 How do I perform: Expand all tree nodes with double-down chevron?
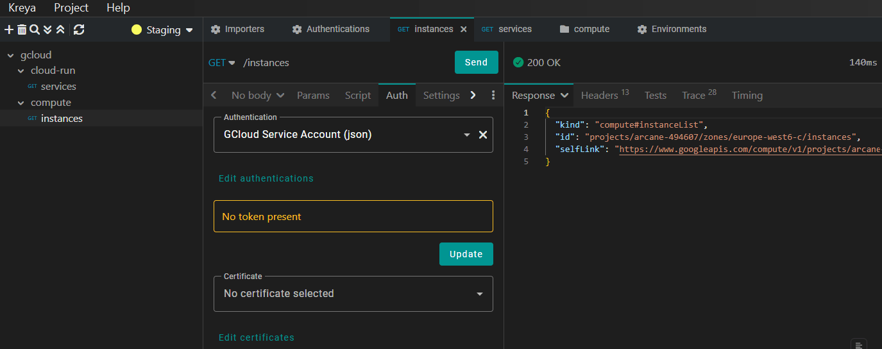tap(47, 30)
